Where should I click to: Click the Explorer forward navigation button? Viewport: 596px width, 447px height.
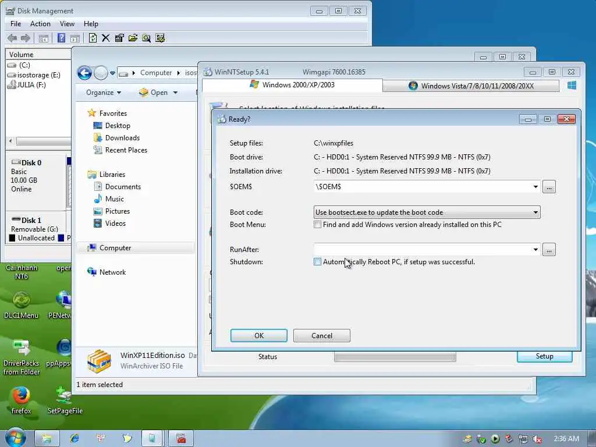click(x=101, y=73)
